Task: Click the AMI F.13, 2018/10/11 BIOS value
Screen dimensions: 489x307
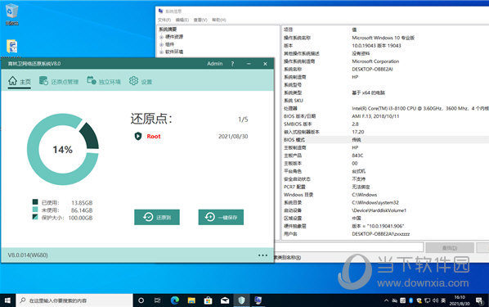Action: [x=375, y=116]
